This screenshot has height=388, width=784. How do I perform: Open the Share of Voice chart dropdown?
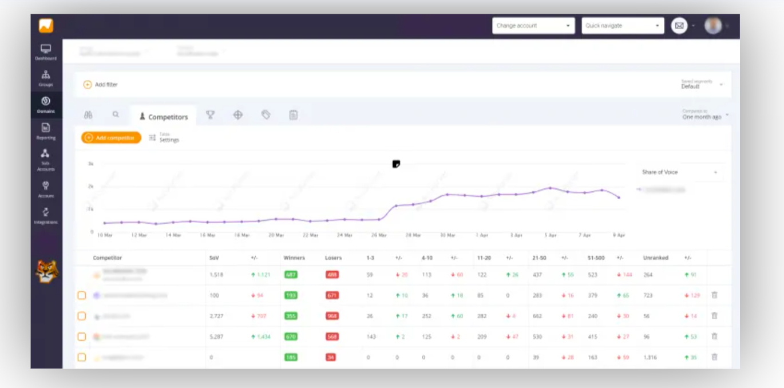(x=680, y=172)
